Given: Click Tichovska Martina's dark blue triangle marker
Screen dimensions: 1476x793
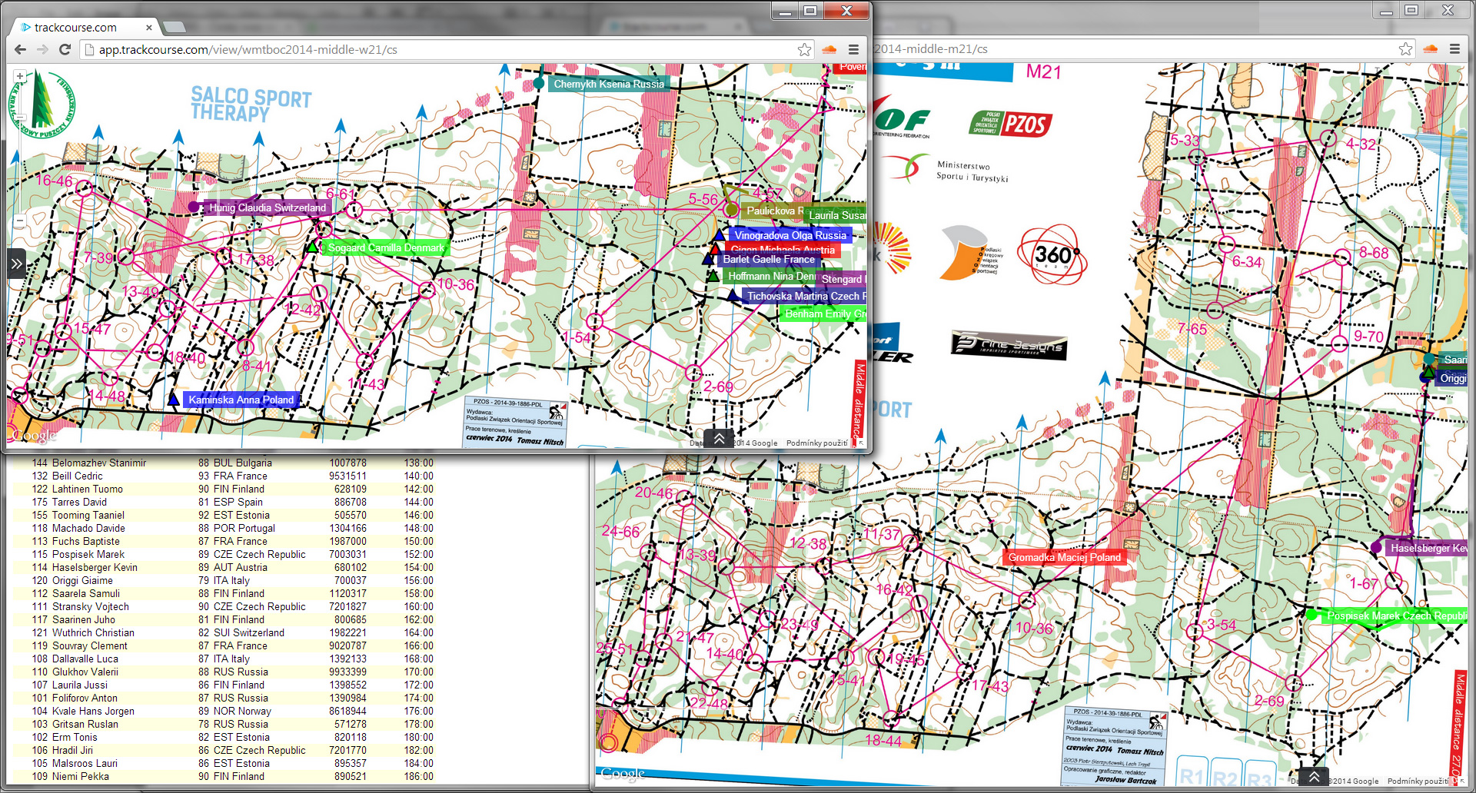Looking at the screenshot, I should pyautogui.click(x=734, y=295).
